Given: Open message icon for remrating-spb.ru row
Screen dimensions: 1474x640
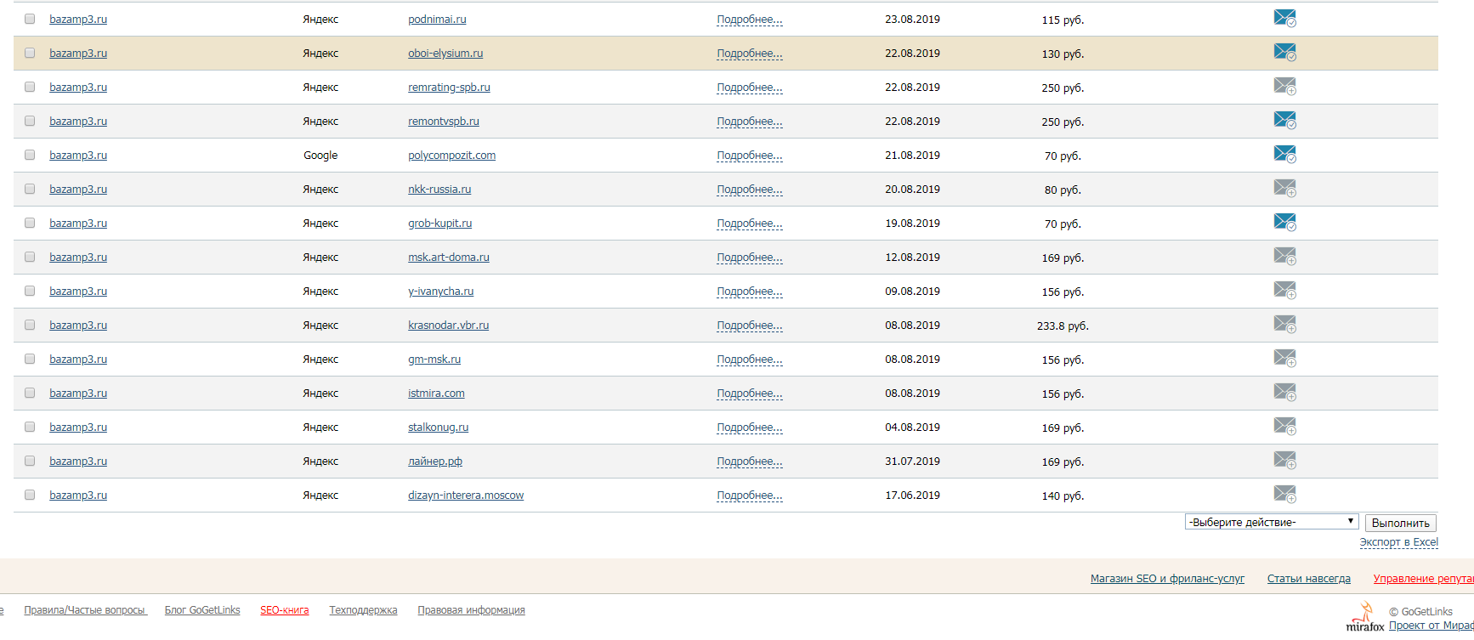Looking at the screenshot, I should pos(1284,86).
